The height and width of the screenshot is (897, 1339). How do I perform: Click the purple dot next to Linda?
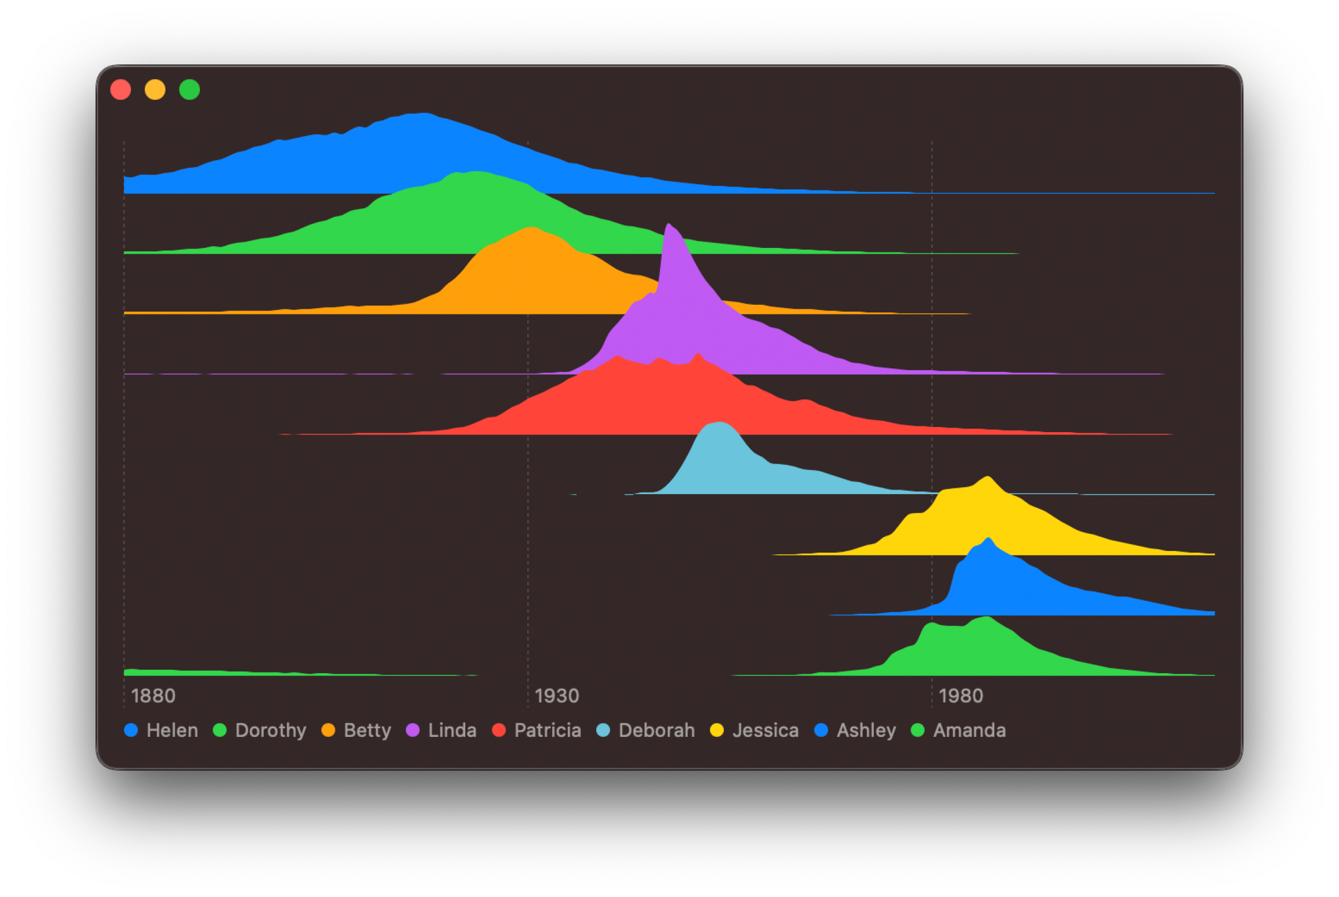click(x=412, y=730)
